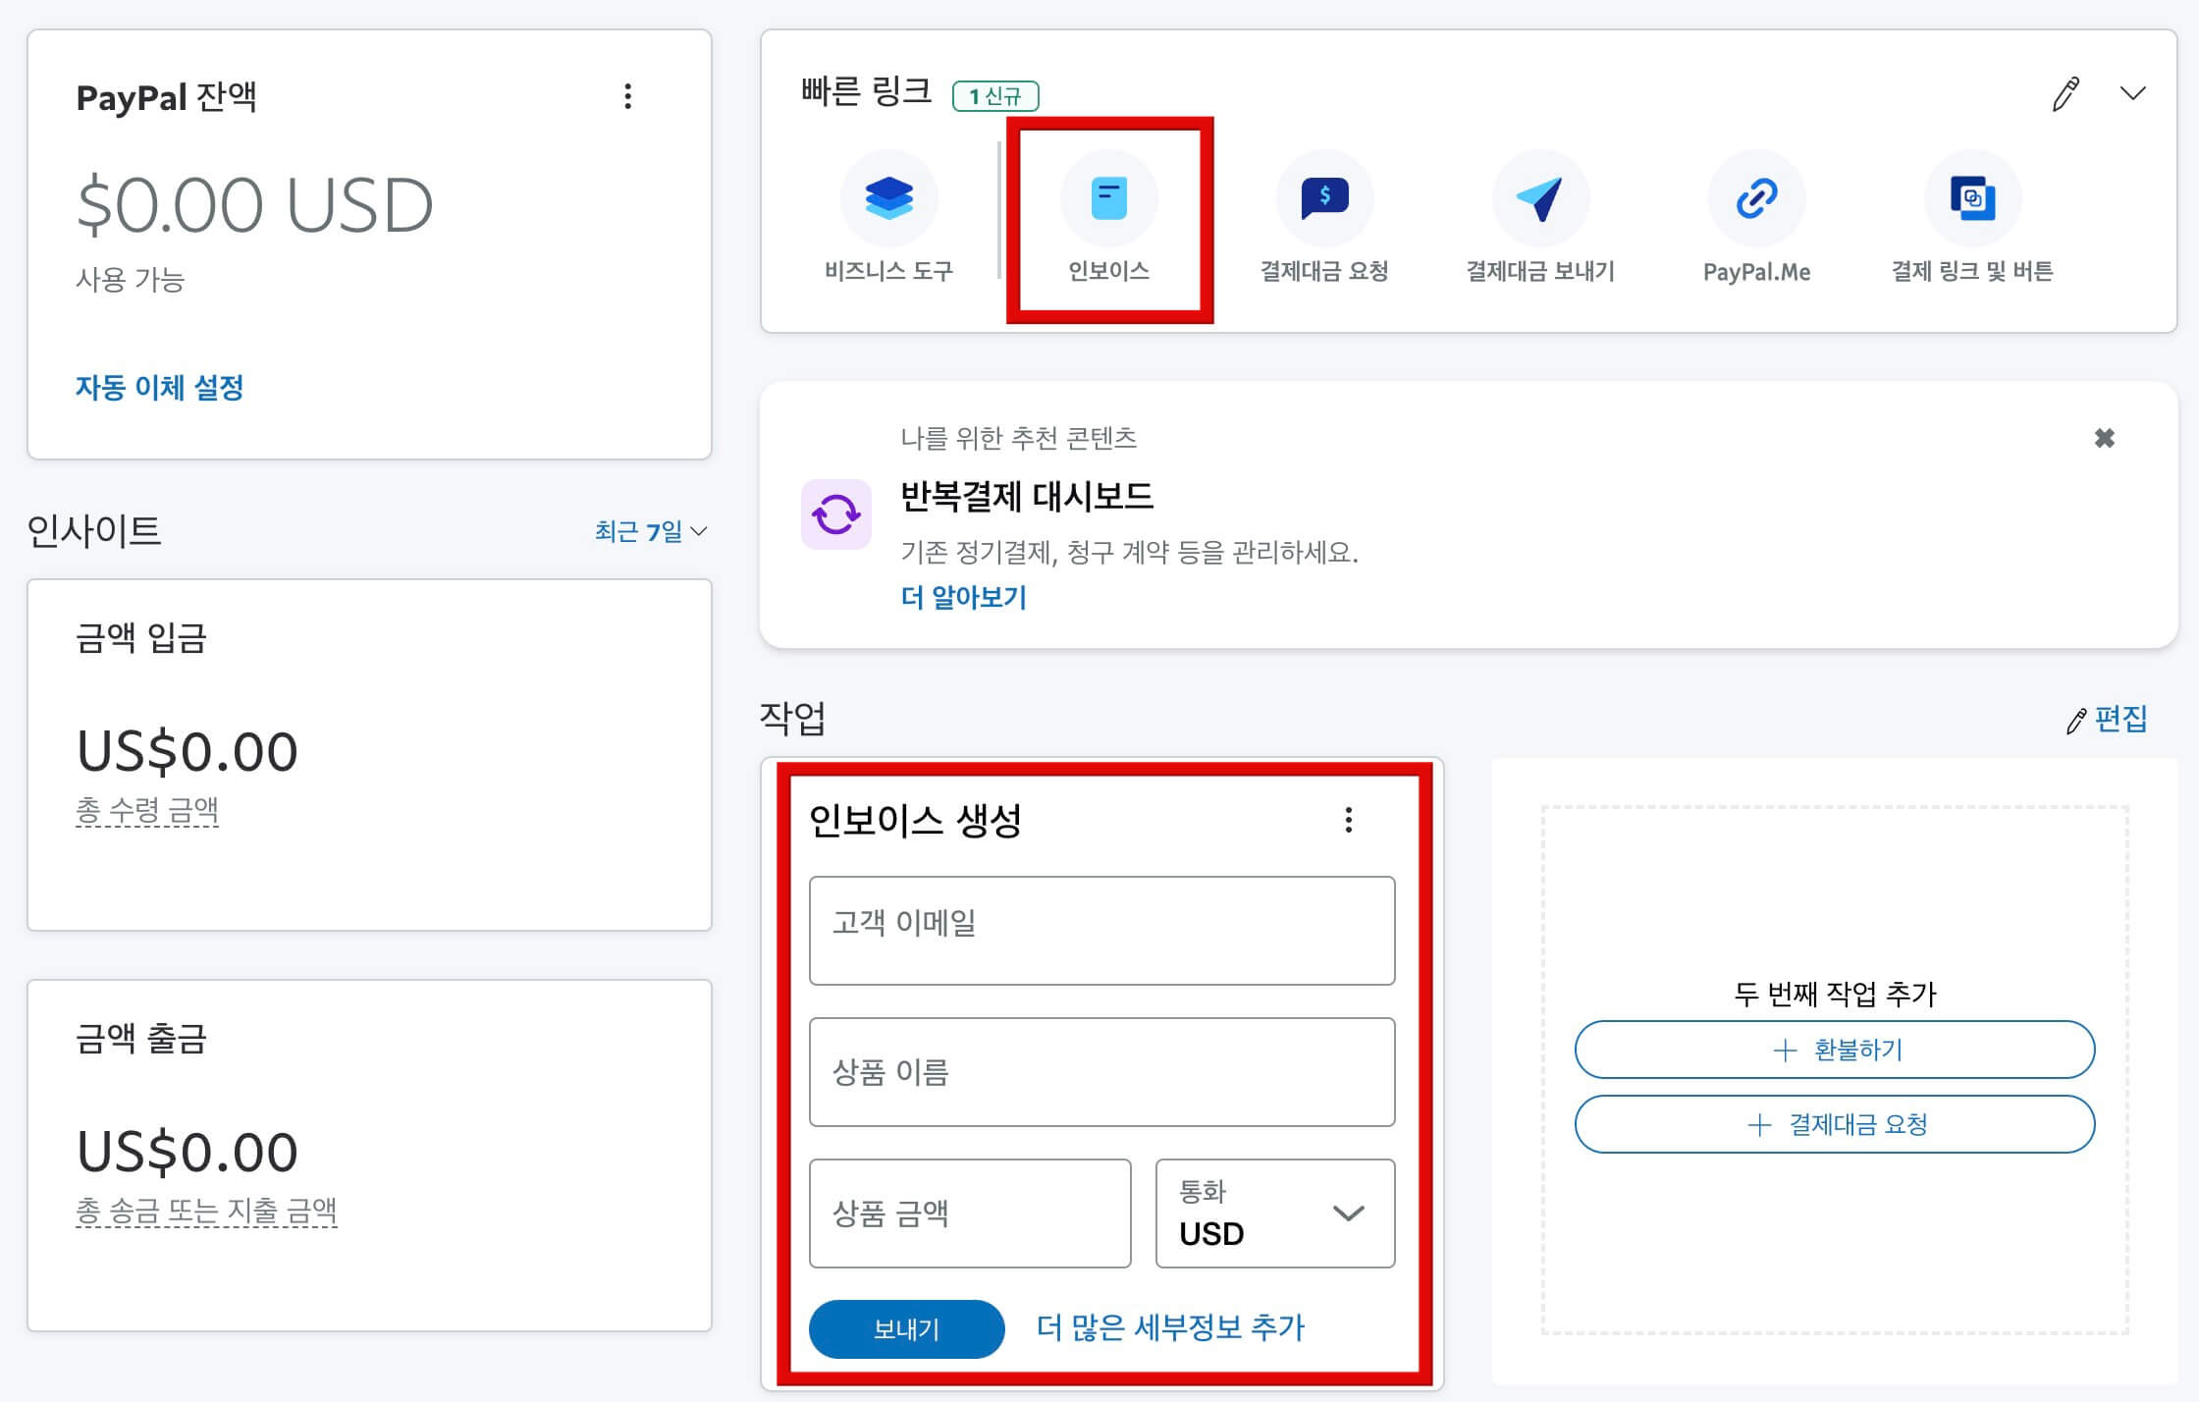This screenshot has width=2199, height=1402.
Task: Click the 자동 이체 설정 link
Action: [x=160, y=388]
